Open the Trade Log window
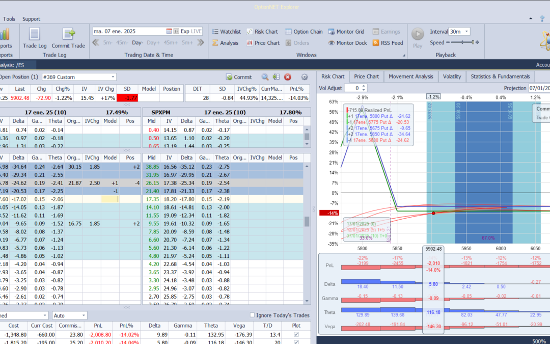The width and height of the screenshot is (550, 344). 35,38
